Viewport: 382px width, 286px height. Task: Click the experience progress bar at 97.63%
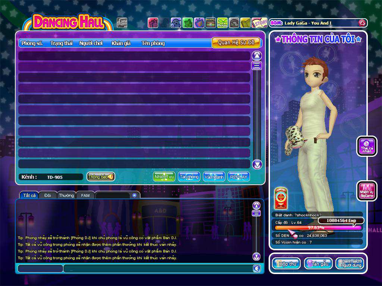pyautogui.click(x=318, y=228)
